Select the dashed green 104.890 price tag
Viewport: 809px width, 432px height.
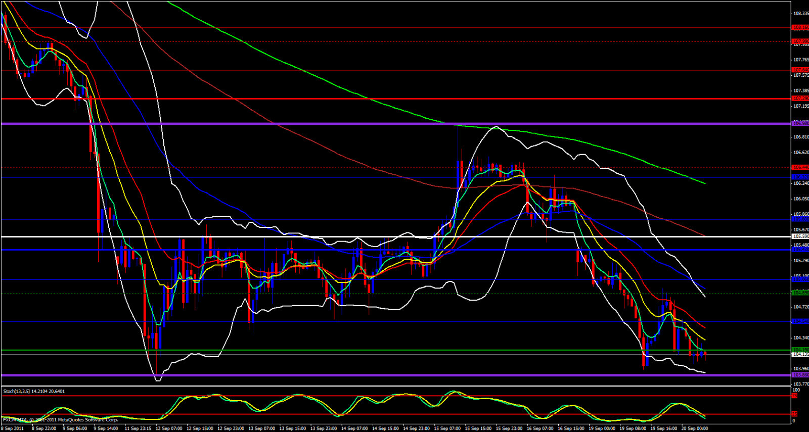pyautogui.click(x=800, y=293)
